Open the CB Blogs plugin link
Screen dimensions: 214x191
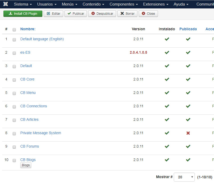click(x=28, y=160)
